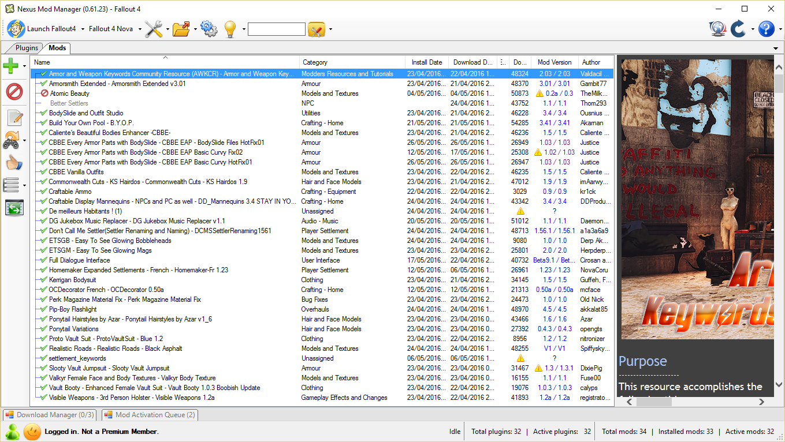This screenshot has height=442, width=785.
Task: Toggle green checkmark of Craftable Ammo
Action: 44,192
